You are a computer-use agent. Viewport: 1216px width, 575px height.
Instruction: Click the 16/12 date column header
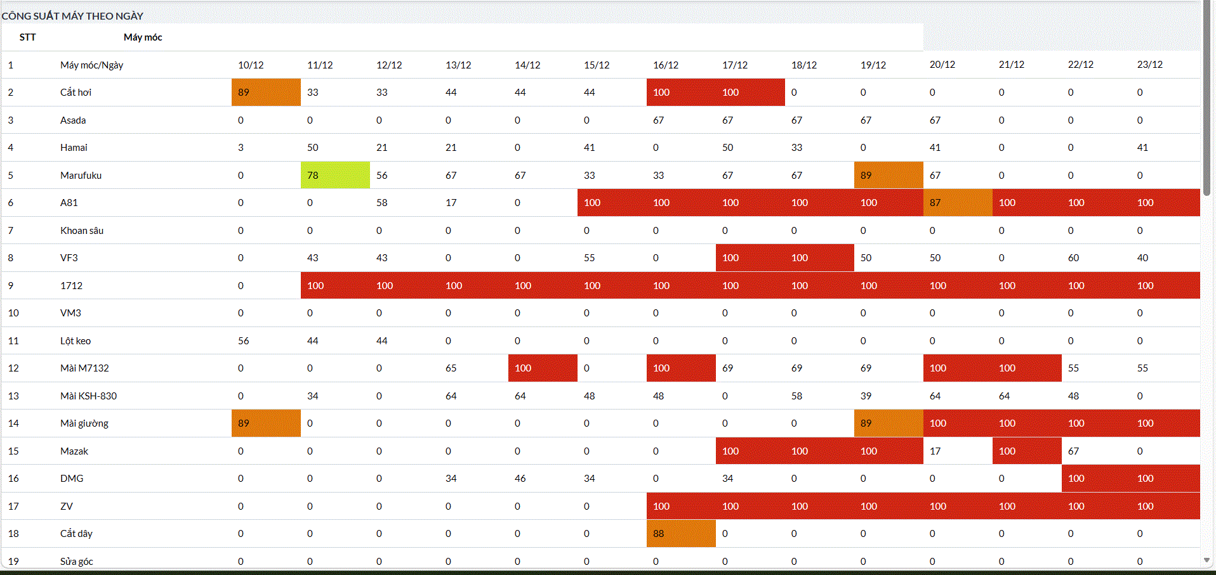point(666,65)
